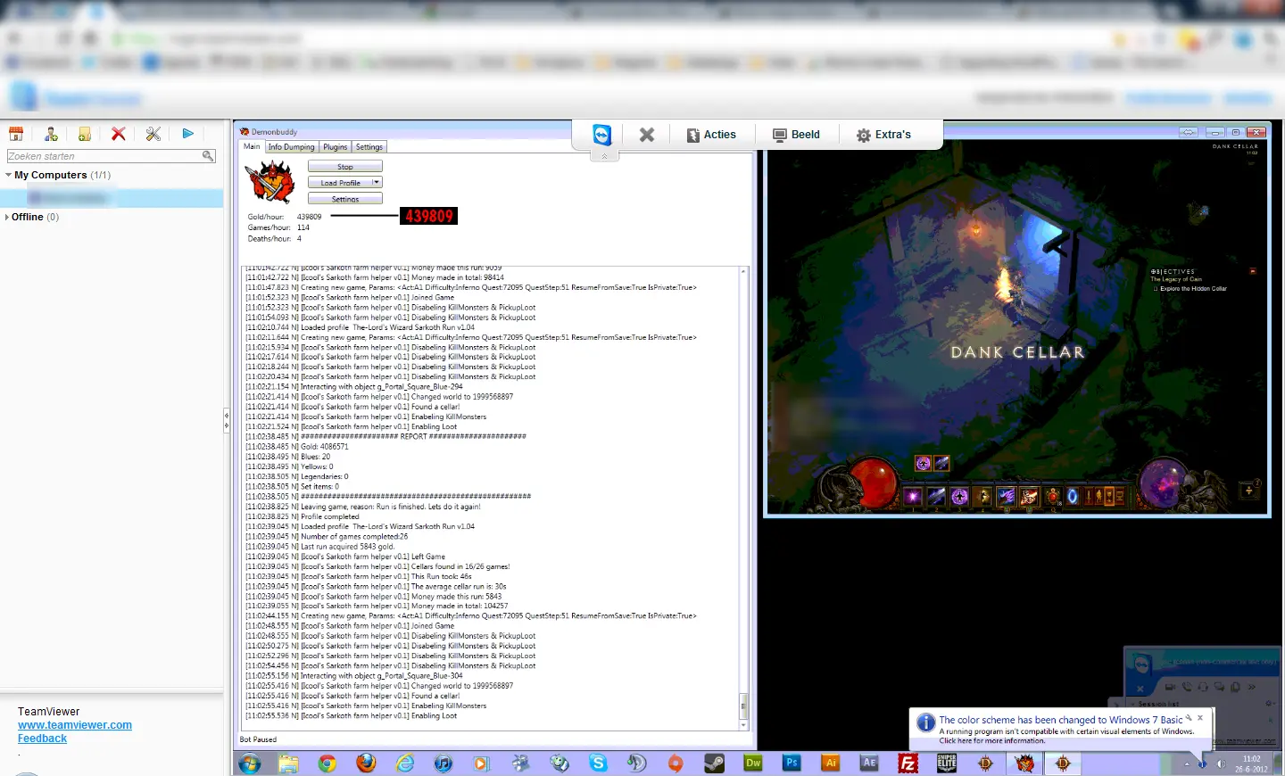The image size is (1285, 776).
Task: Open the wrench and screwdriver properties icon
Action: [153, 134]
